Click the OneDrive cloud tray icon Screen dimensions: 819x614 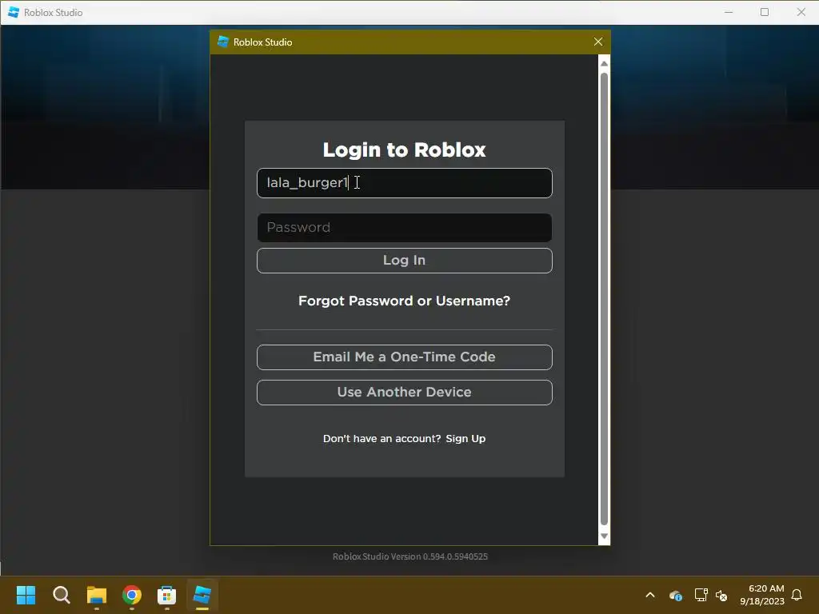675,595
